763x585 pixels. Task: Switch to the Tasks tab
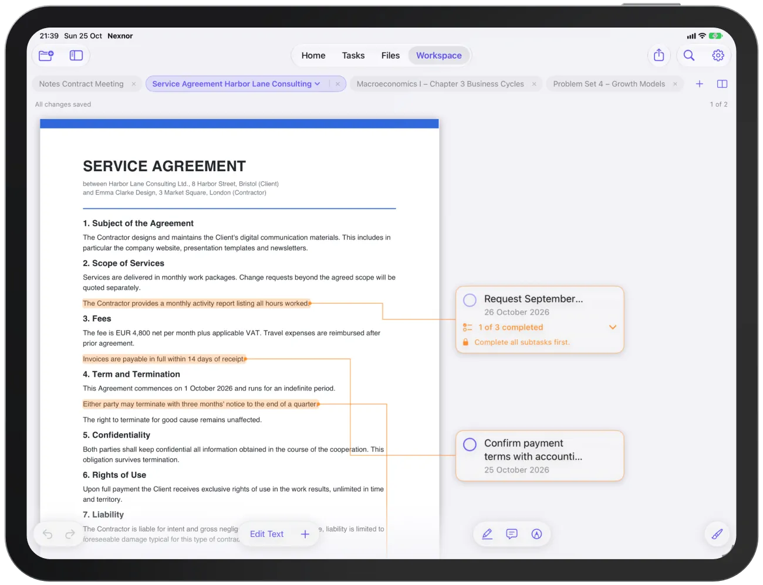[353, 56]
